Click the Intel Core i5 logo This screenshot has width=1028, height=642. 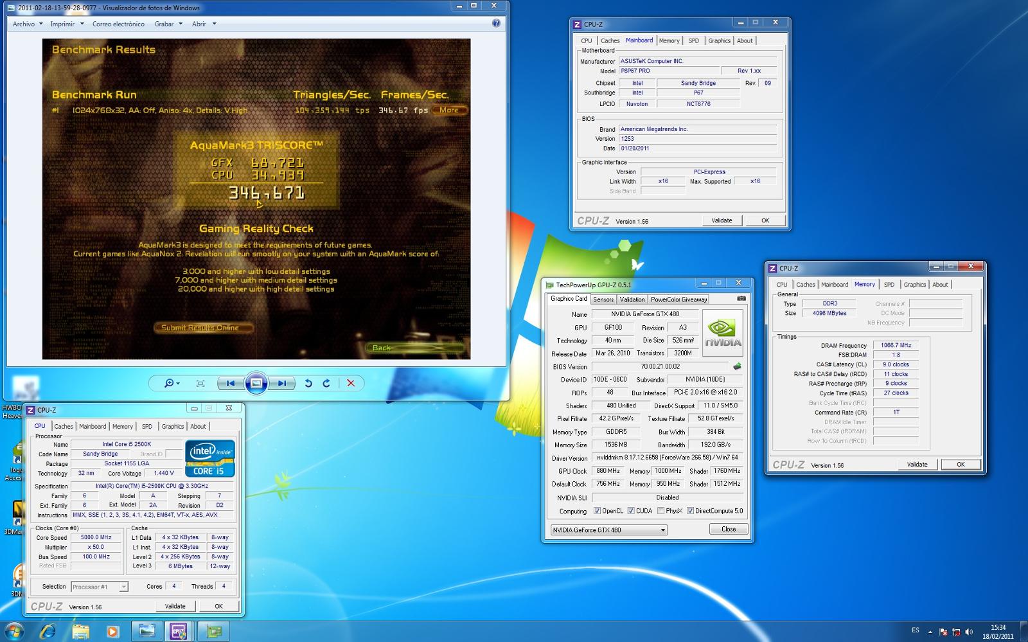click(x=210, y=458)
